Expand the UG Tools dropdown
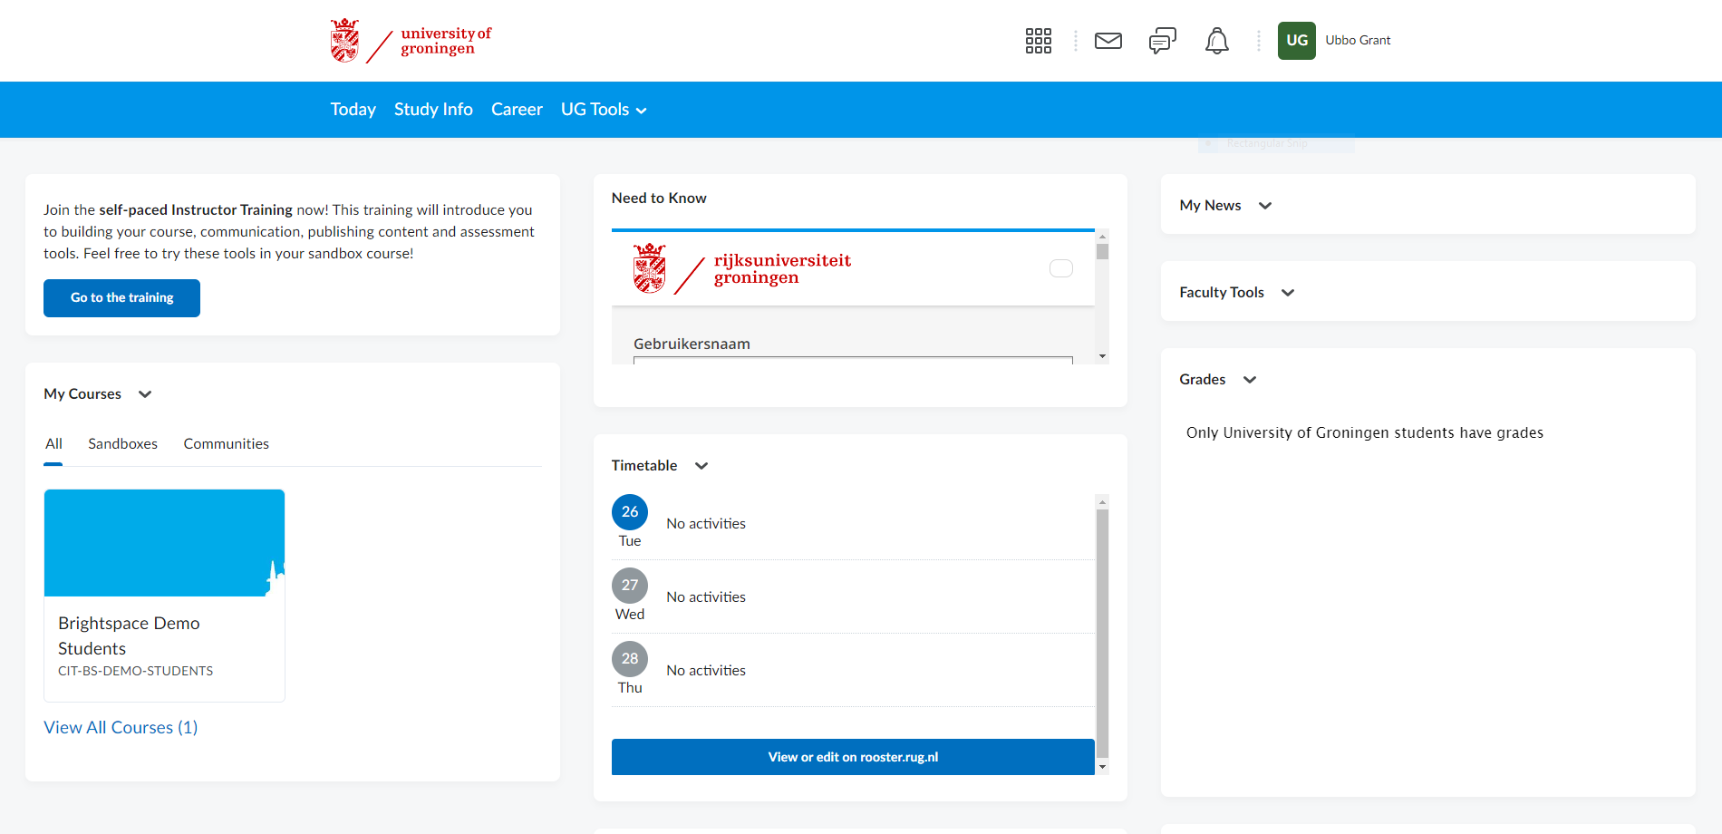Screen dimensions: 1722x834 tap(603, 109)
